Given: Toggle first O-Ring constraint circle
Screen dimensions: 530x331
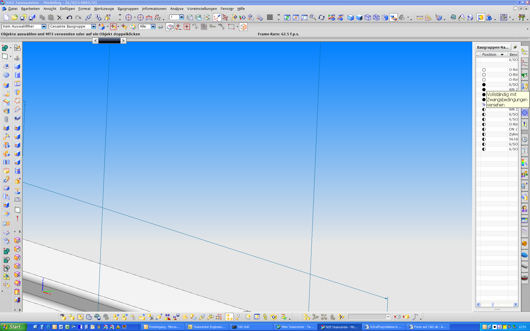Looking at the screenshot, I should click(x=484, y=70).
